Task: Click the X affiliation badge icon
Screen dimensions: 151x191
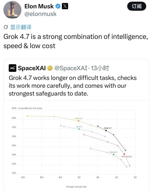Action: pyautogui.click(x=65, y=6)
